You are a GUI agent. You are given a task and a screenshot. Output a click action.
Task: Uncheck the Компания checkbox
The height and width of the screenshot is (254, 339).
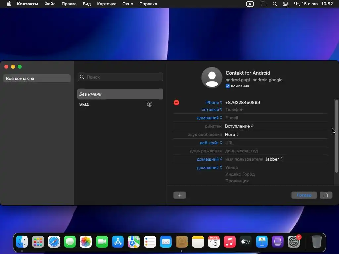click(x=228, y=86)
